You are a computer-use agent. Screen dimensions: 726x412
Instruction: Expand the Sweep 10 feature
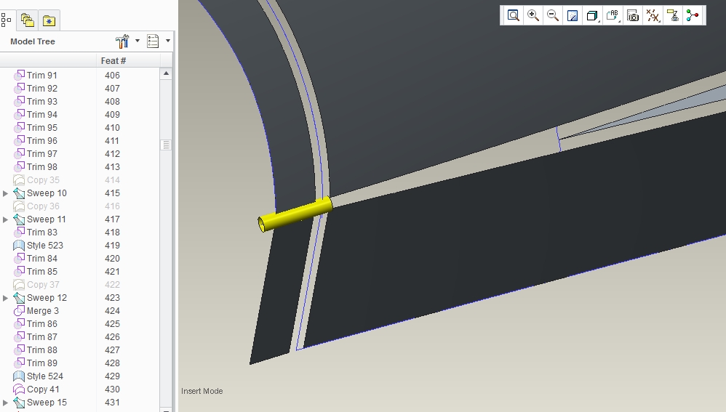click(6, 193)
